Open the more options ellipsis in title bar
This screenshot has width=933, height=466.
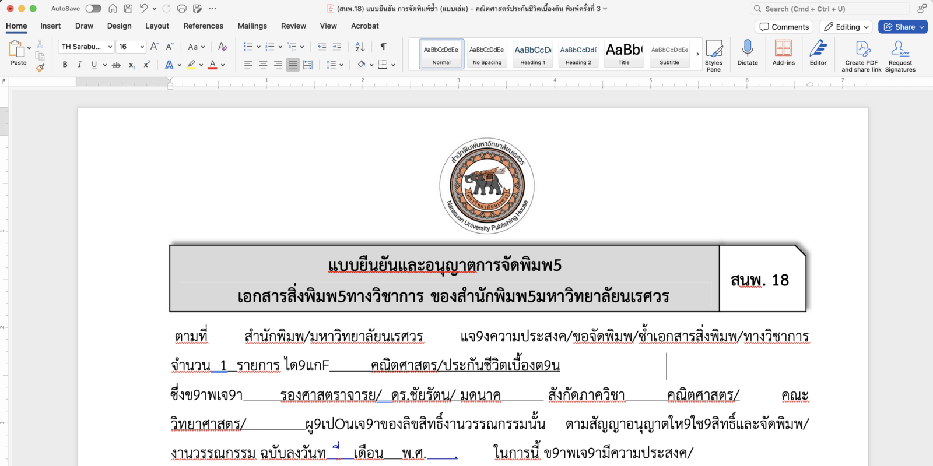[x=213, y=9]
